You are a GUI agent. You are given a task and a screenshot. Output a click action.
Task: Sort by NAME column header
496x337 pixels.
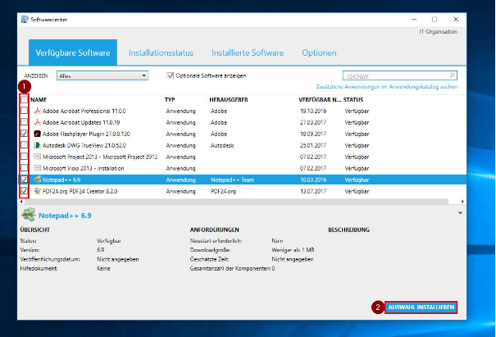tap(39, 100)
